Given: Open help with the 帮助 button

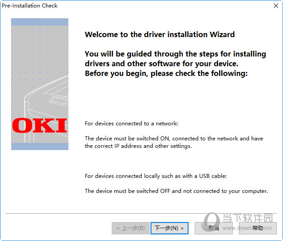Looking at the screenshot, I should click(x=258, y=228).
